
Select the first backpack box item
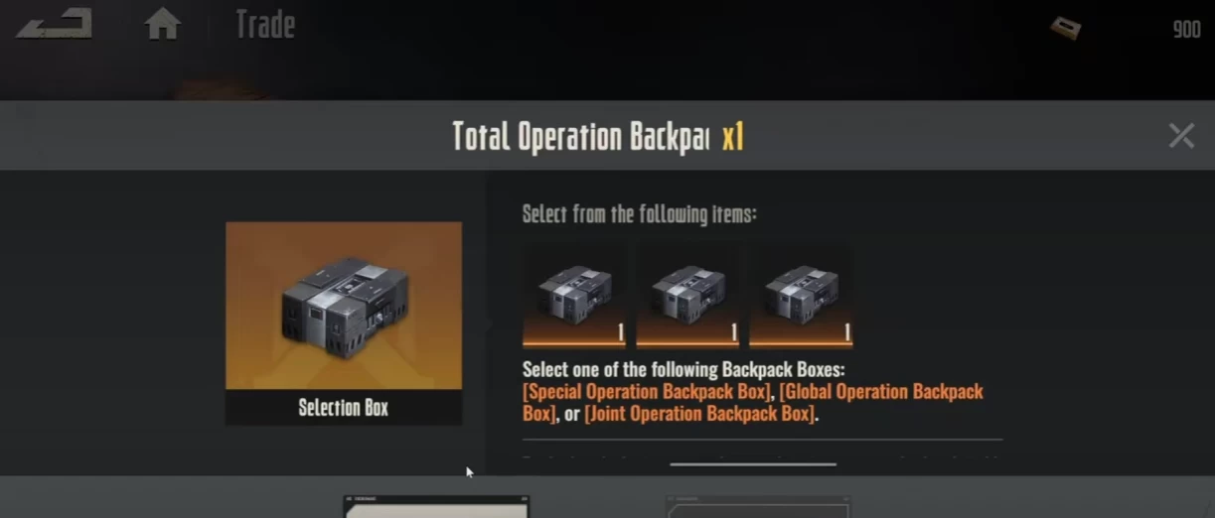tap(574, 297)
